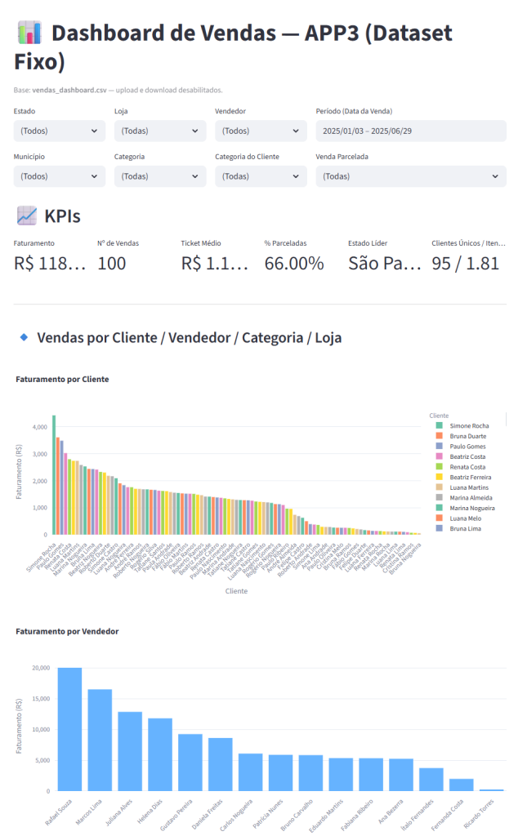Screen dimensions: 518x836
Task: Open the Vendedor dropdown
Action: [261, 131]
